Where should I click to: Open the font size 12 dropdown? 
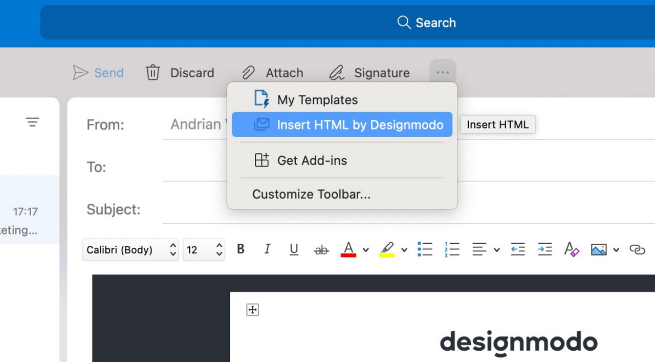[204, 250]
